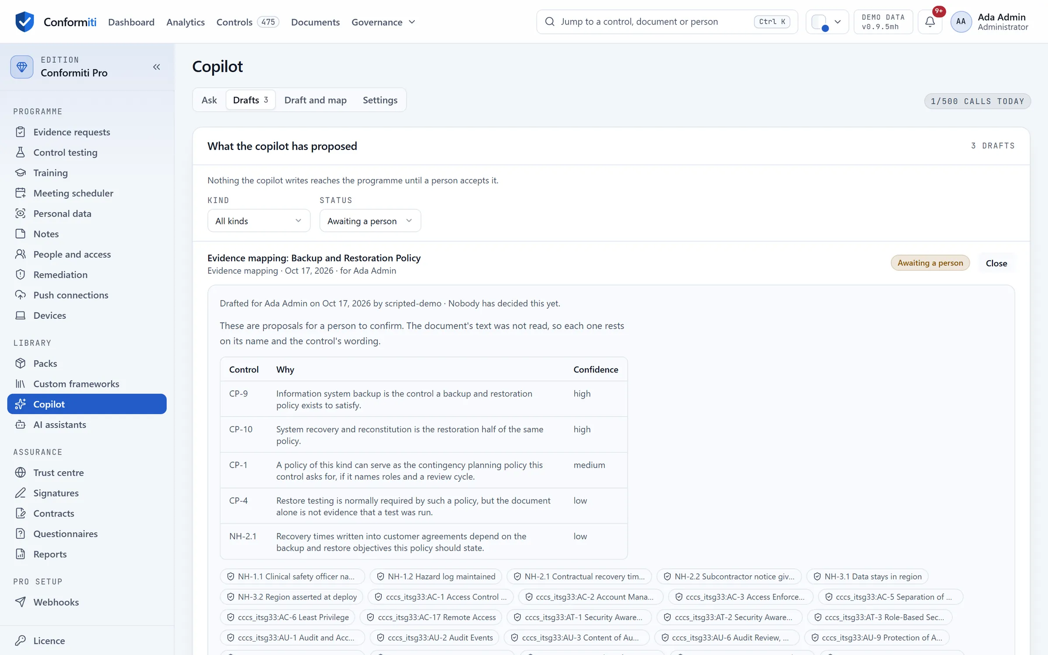
Task: Open Trust centre globe icon
Action: pyautogui.click(x=20, y=472)
